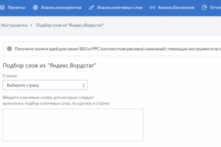This screenshot has width=221, height=147.
Task: Open the Анализ конкурентов section
Action: pyautogui.click(x=61, y=7)
